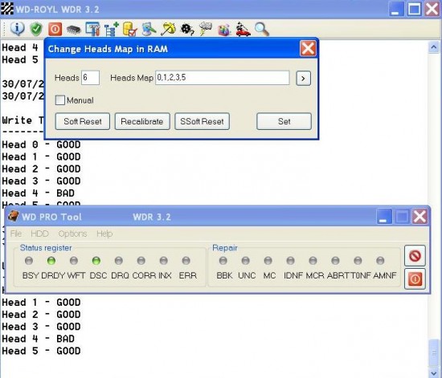Click the ERR status indicator
This screenshot has width=442, height=378.
pyautogui.click(x=186, y=261)
